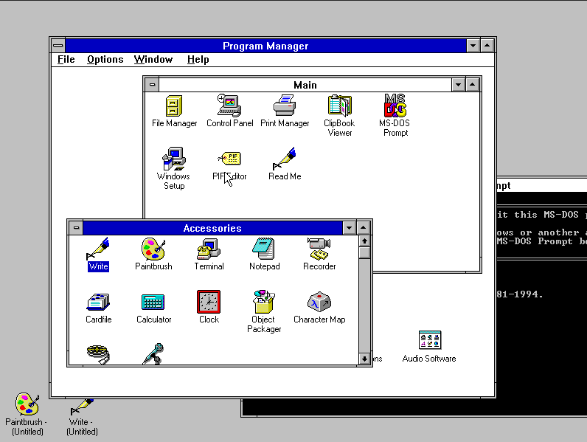Screen dimensions: 587x442
Task: Open the Options menu
Action: coord(105,60)
